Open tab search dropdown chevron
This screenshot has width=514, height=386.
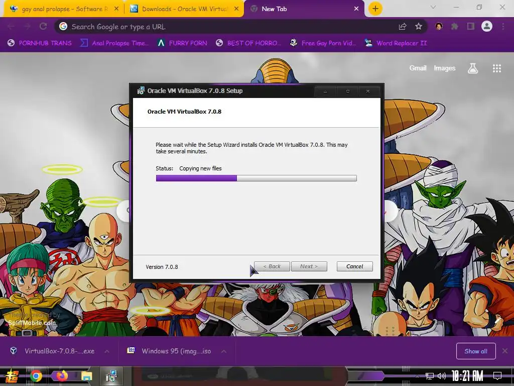(x=433, y=7)
